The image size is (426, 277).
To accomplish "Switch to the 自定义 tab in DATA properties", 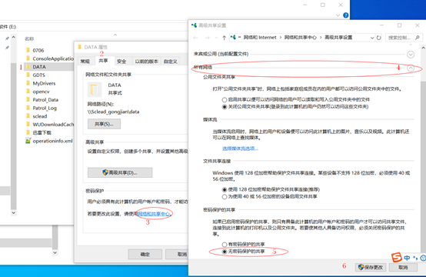I will click(171, 62).
